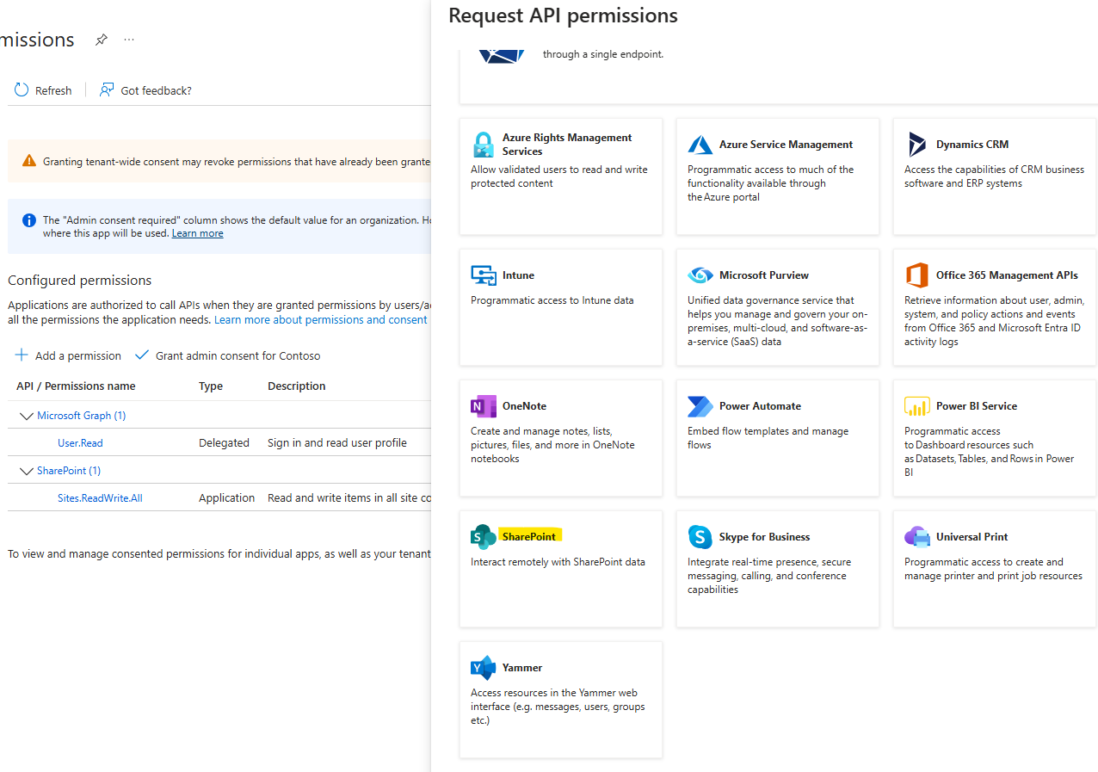Open the Sites.ReadWrite.All permission
Image resolution: width=1098 pixels, height=772 pixels.
tap(100, 498)
